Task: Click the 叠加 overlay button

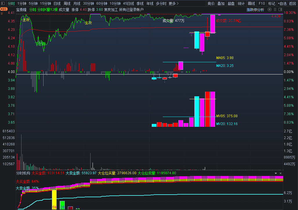Action: (221, 3)
